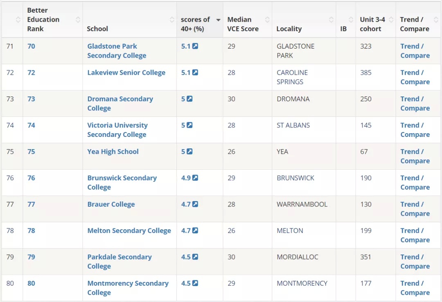This screenshot has width=442, height=302.
Task: Sort table by Locality column arrows
Action: point(331,20)
